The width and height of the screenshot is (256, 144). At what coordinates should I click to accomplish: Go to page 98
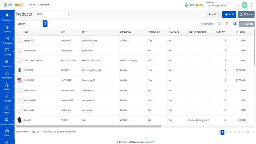(248, 132)
